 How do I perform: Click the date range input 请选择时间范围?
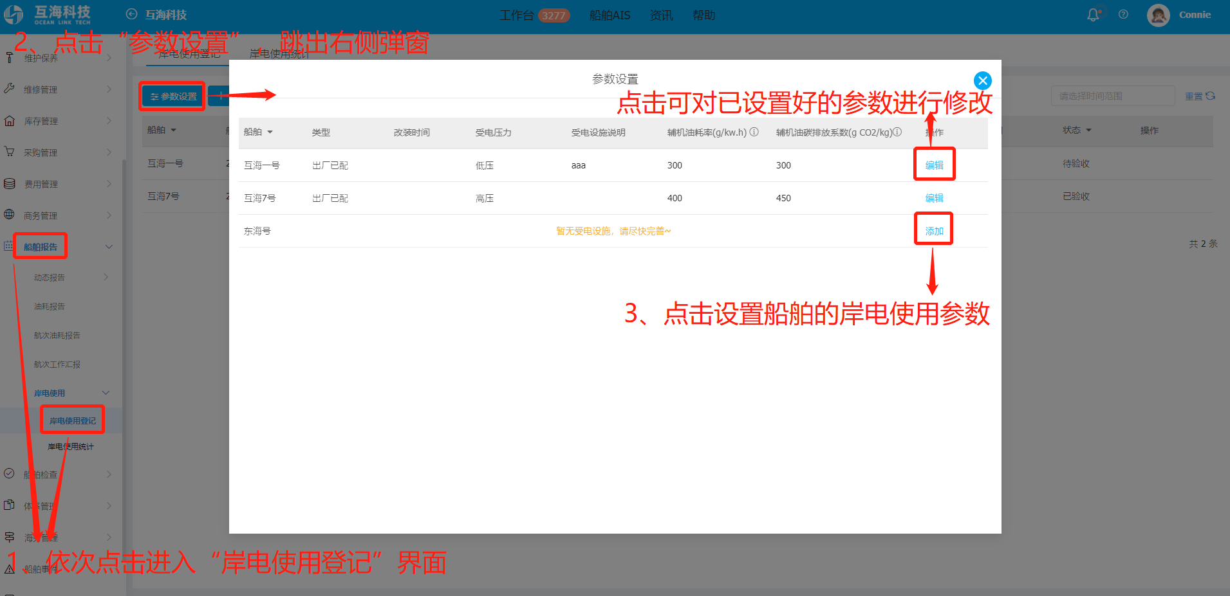1113,96
